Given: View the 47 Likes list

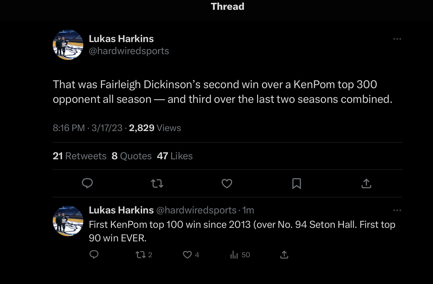Looking at the screenshot, I should coord(175,156).
